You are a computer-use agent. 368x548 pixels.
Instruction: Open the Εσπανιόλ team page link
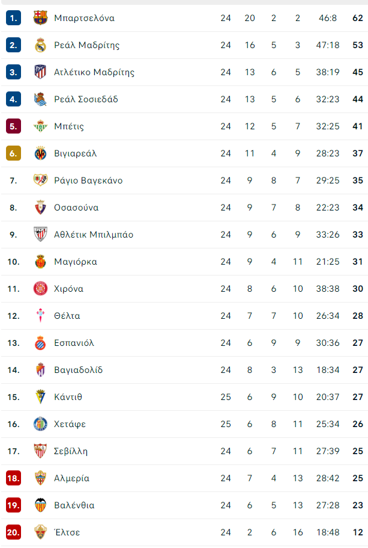click(74, 343)
